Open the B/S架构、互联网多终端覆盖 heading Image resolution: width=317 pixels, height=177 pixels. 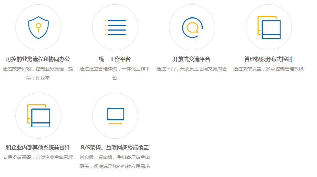pos(115,148)
